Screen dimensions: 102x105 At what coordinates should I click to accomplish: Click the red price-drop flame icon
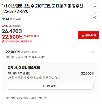click(x=3, y=41)
